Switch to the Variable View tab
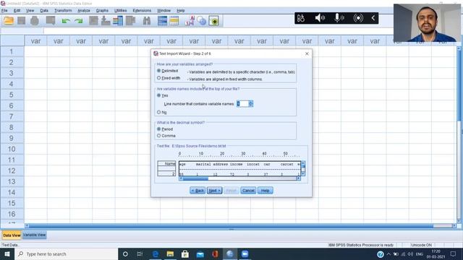The height and width of the screenshot is (260, 463). 34,235
